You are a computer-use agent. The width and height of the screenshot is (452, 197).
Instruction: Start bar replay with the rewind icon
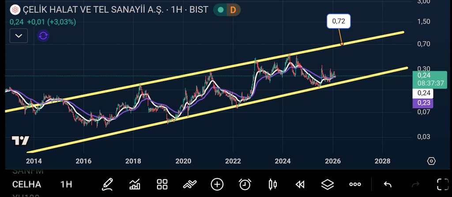click(300, 184)
